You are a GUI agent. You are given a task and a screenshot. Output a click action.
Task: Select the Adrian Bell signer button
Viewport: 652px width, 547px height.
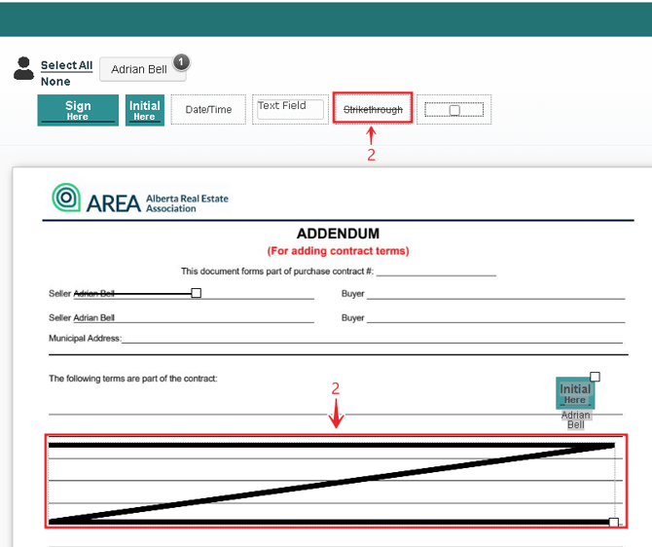(139, 69)
